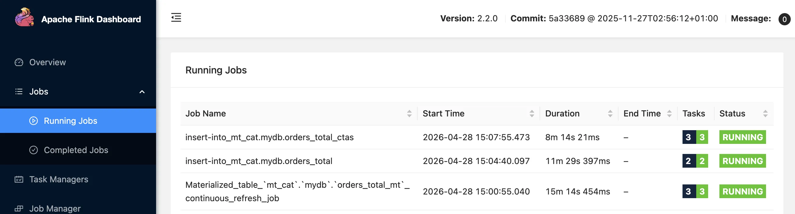Open the Materialized_table continuous_refresh_job details
Screen dimensions: 795x214
coord(297,191)
